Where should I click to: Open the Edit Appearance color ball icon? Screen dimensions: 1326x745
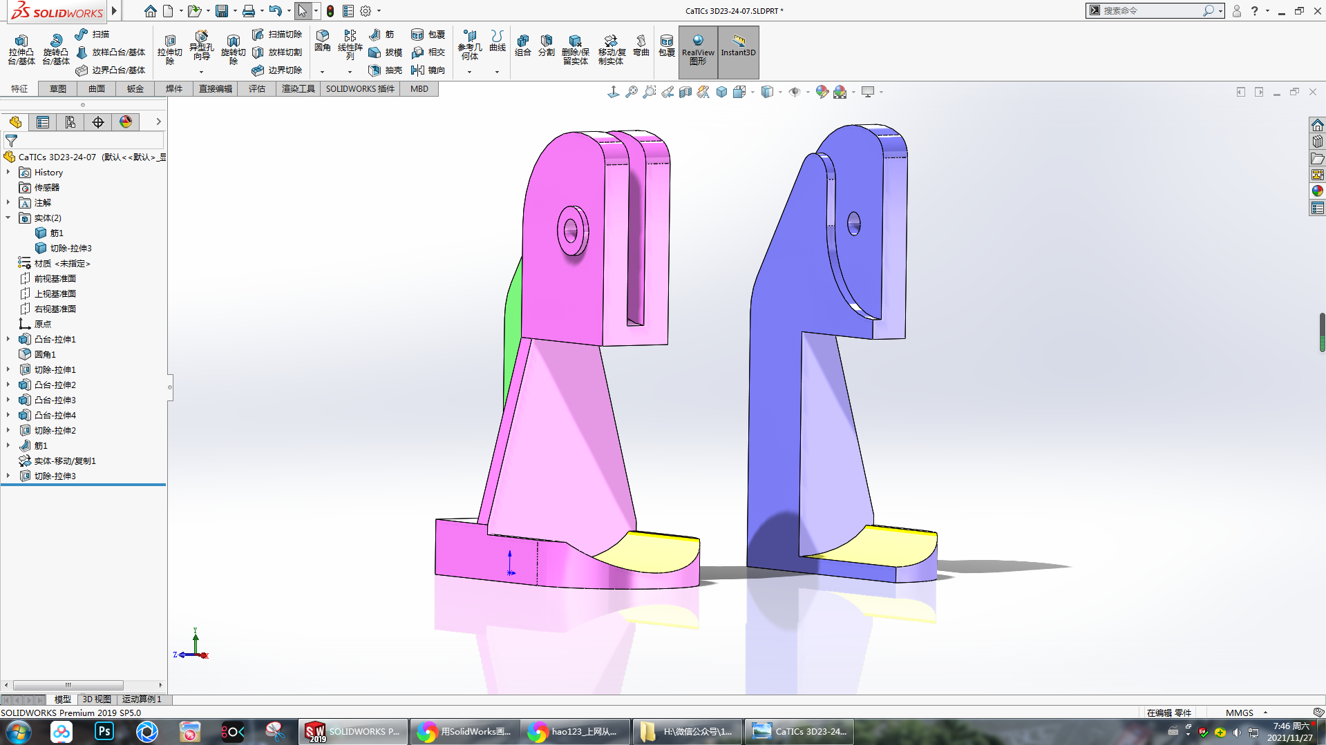[x=822, y=92]
